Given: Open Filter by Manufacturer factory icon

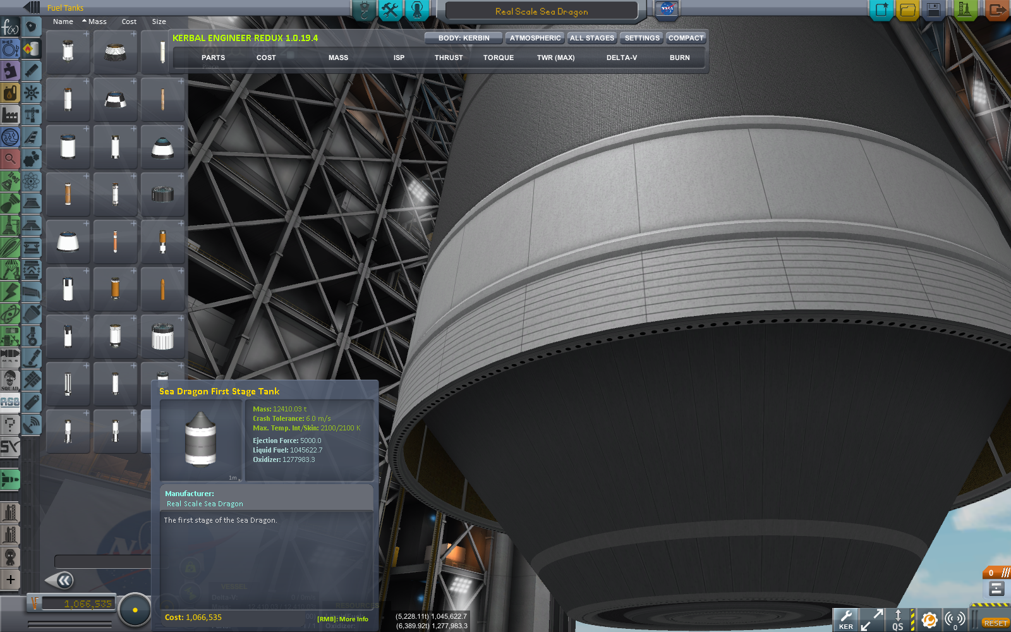Looking at the screenshot, I should 10,115.
